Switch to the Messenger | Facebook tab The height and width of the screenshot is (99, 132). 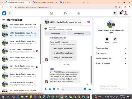click(18, 2)
